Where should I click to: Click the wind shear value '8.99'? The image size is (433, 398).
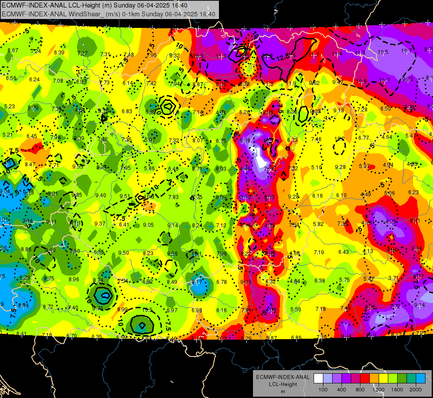[x=123, y=310]
